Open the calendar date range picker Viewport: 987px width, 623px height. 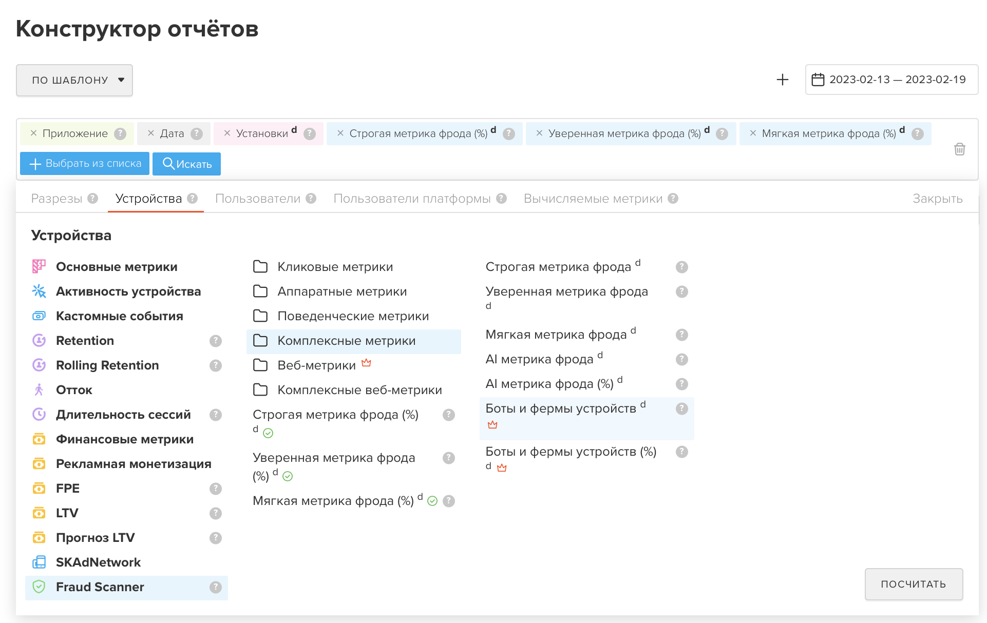coord(891,80)
